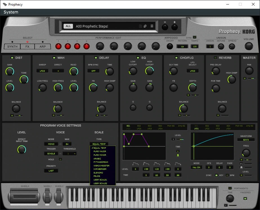
Task: Open the hamburger menu in program display
Action: coord(152,26)
